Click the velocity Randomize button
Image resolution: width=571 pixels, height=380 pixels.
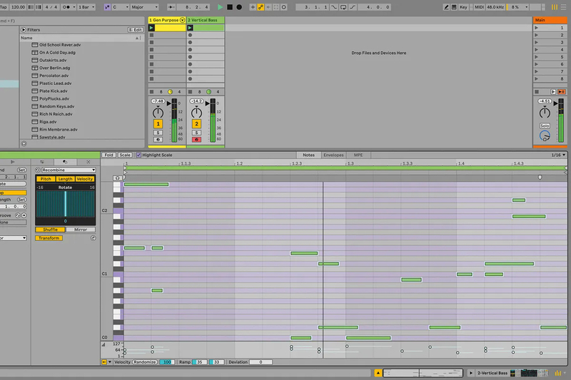[145, 362]
